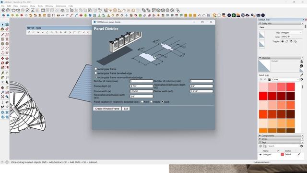The width and height of the screenshot is (307, 173).
Task: Set panel location to back
Action: (x=163, y=101)
